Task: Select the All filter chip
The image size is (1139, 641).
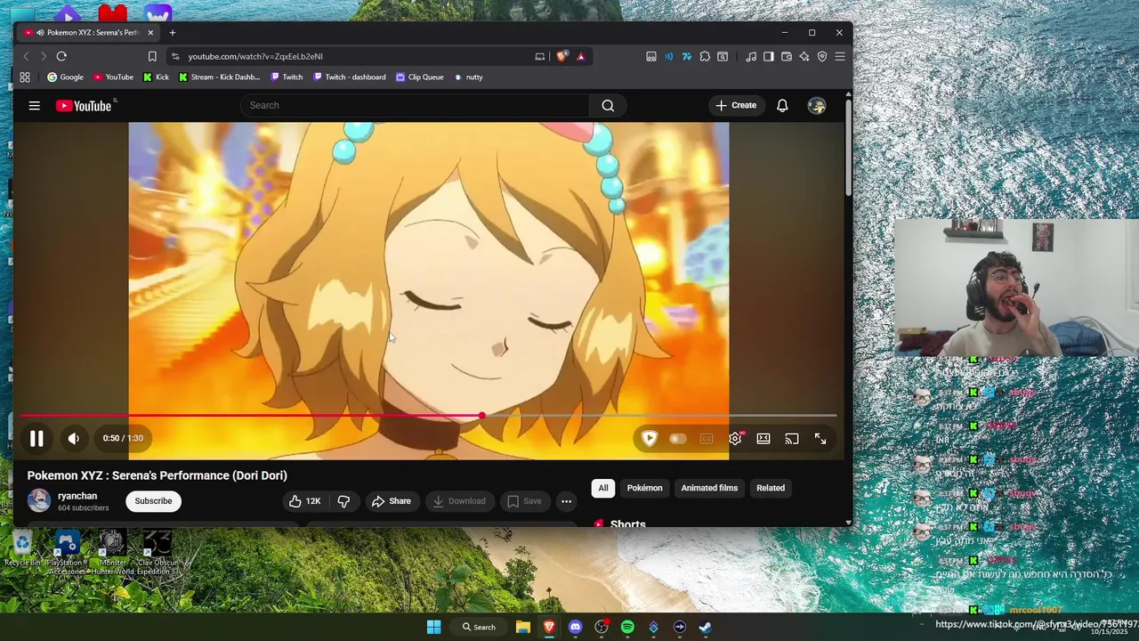Action: pyautogui.click(x=603, y=488)
